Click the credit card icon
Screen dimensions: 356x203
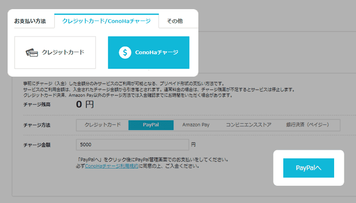pos(32,53)
